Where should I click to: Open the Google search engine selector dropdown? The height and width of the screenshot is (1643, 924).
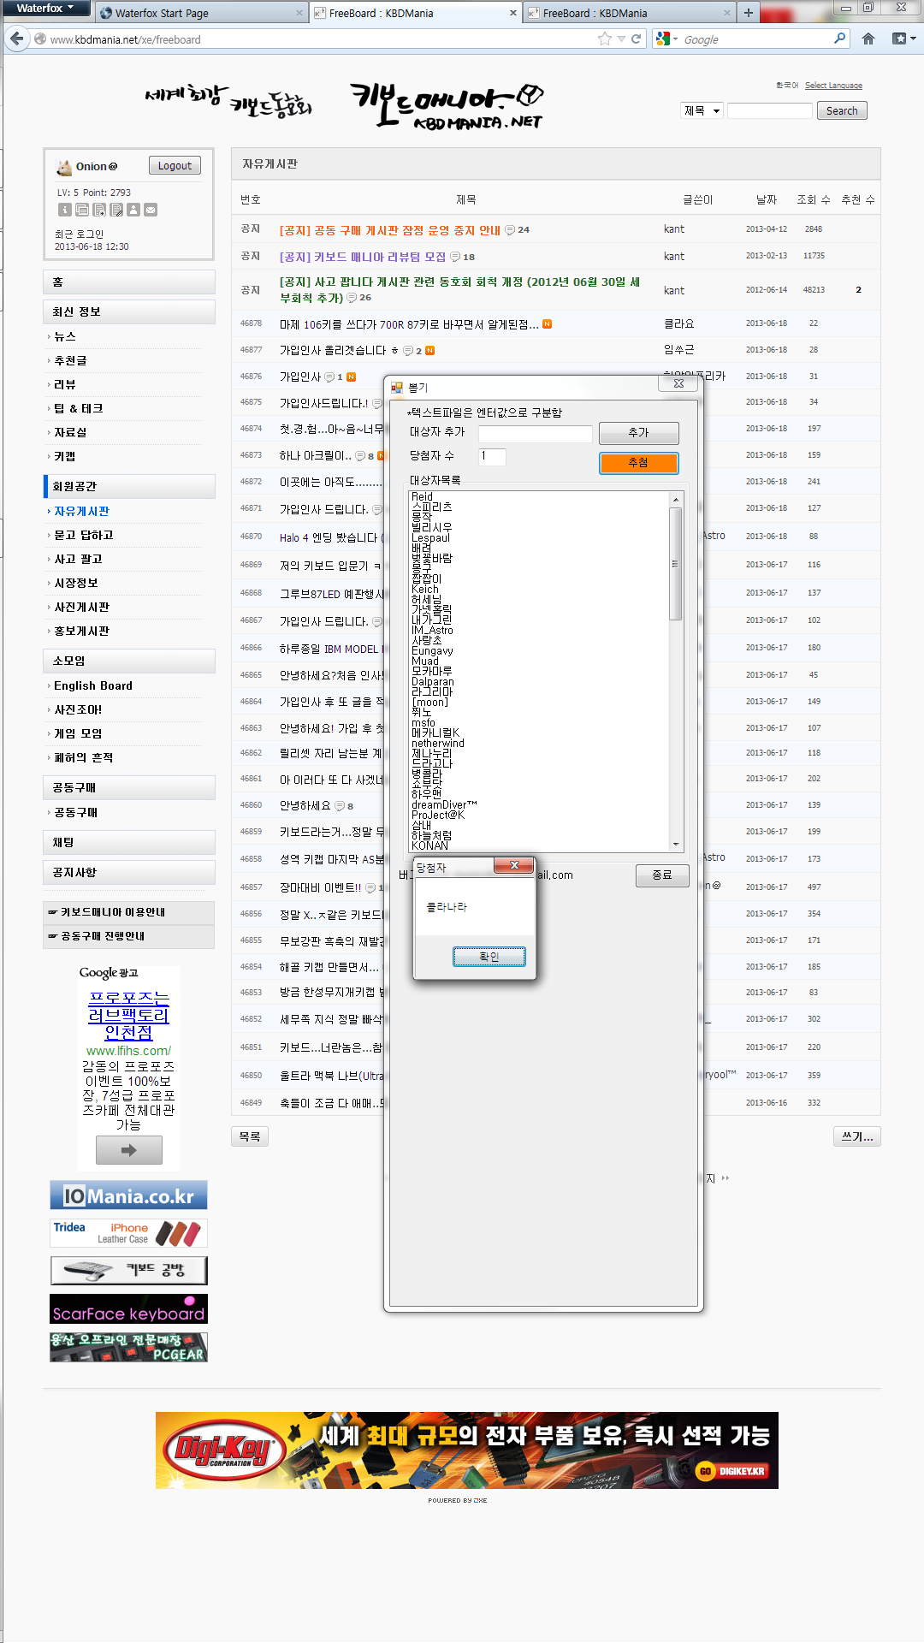click(667, 39)
